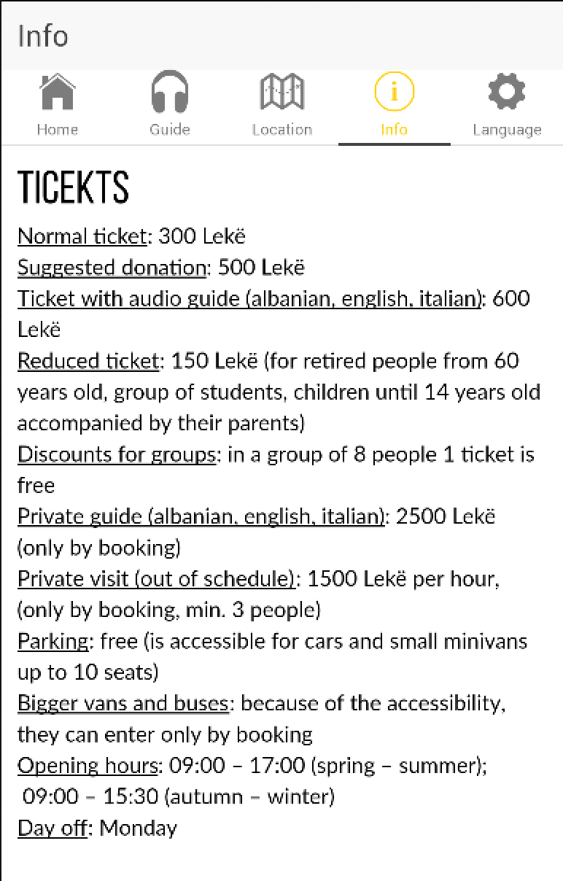Click the 'Opening hours' underlined text
Viewport: 563px width, 881px height.
(88, 766)
